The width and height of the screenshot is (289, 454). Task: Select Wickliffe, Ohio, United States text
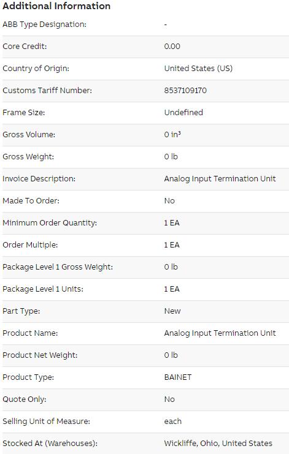[218, 444]
